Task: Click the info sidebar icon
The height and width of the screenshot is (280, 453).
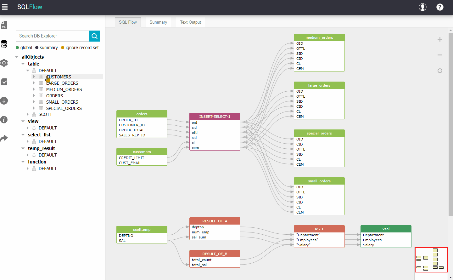Action: (x=4, y=120)
